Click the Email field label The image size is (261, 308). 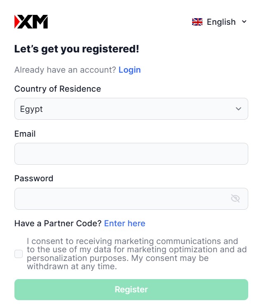point(25,134)
